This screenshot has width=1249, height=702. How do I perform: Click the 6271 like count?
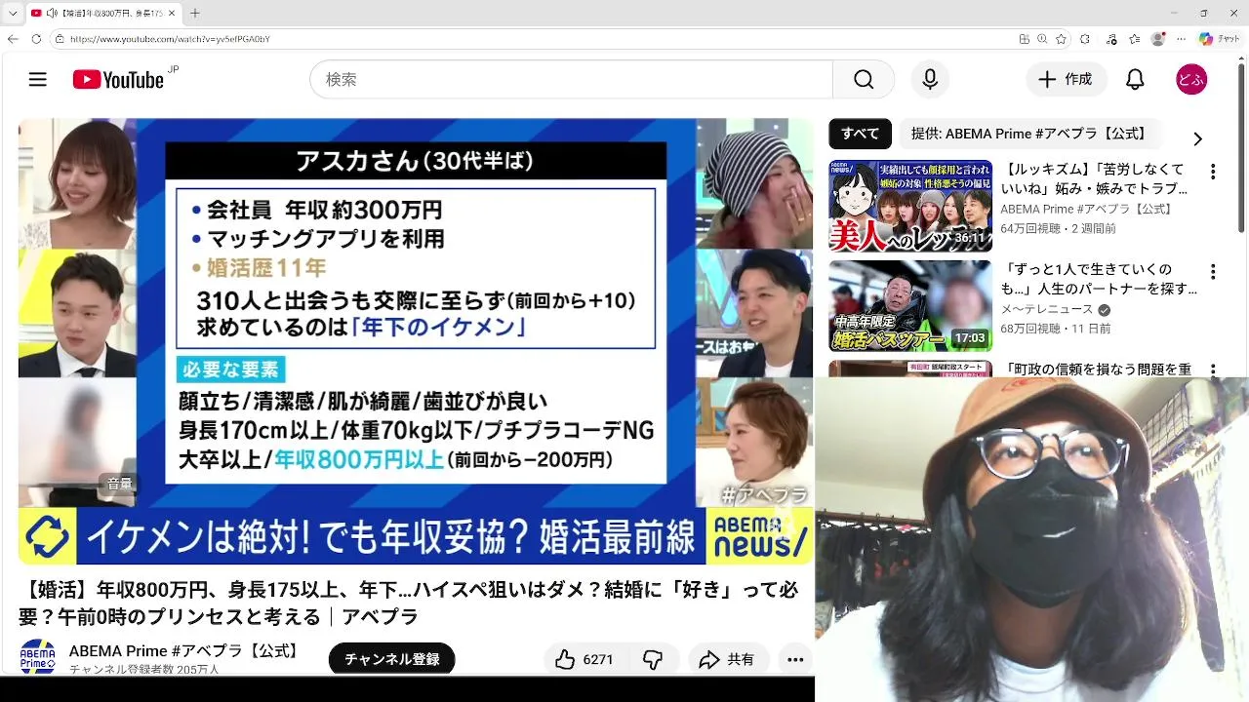click(x=598, y=660)
